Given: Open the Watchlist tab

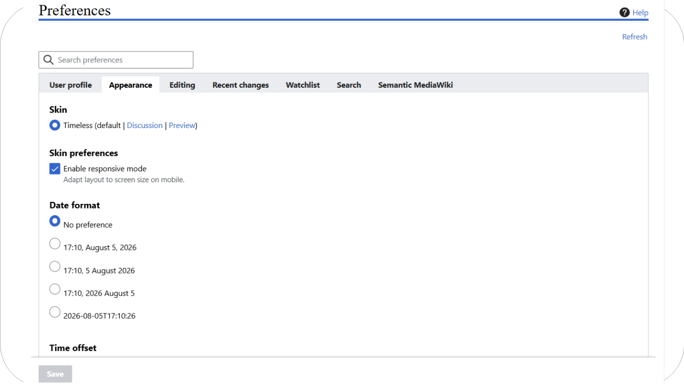Looking at the screenshot, I should [303, 85].
